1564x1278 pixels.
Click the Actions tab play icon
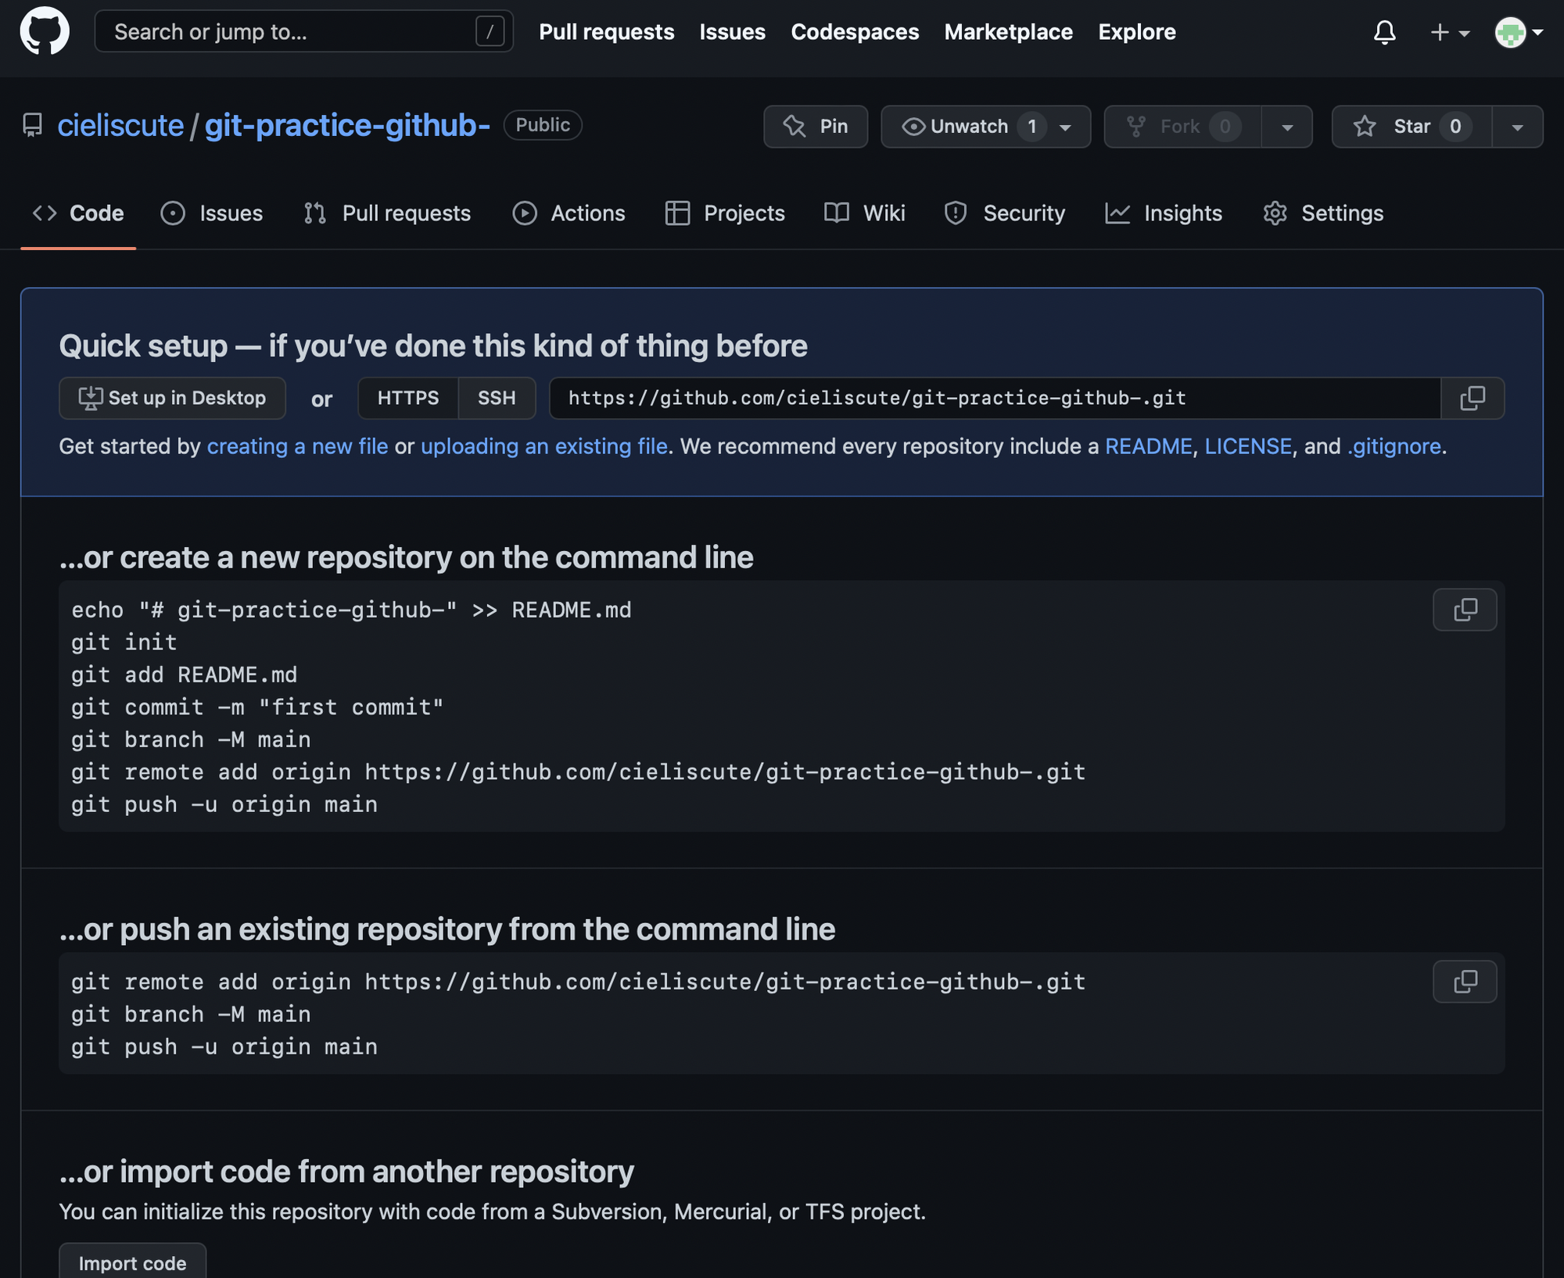tap(525, 213)
